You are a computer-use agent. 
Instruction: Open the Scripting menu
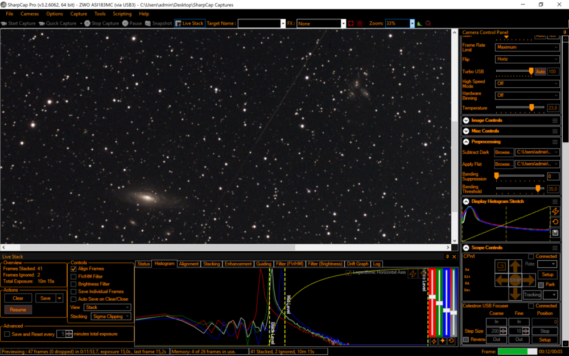coord(122,14)
